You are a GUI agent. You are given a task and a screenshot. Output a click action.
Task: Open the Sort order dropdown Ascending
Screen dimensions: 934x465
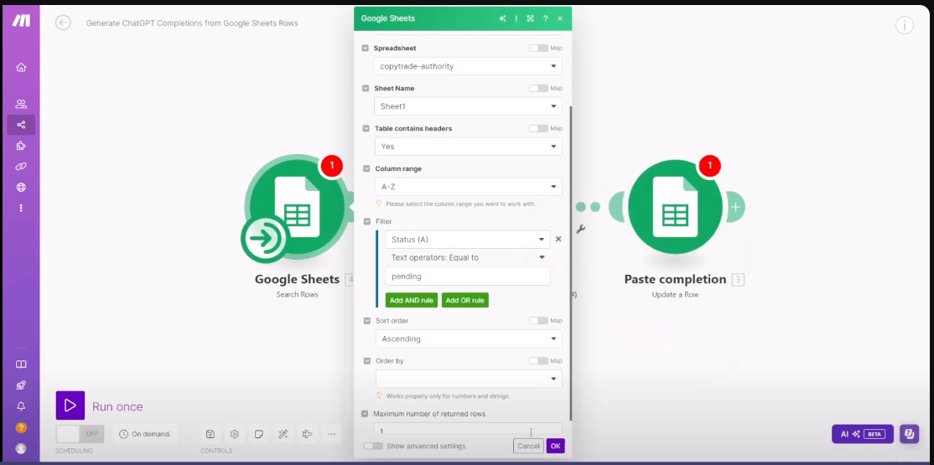pyautogui.click(x=469, y=338)
